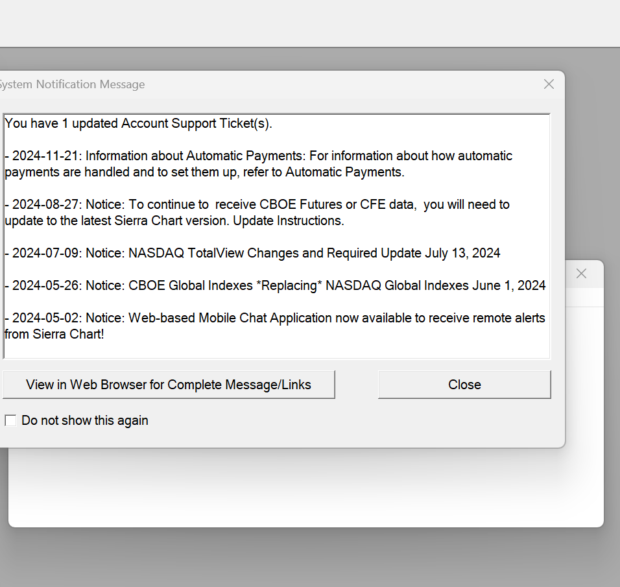620x587 pixels.
Task: Click the gray main window area below dialogs
Action: (310, 558)
